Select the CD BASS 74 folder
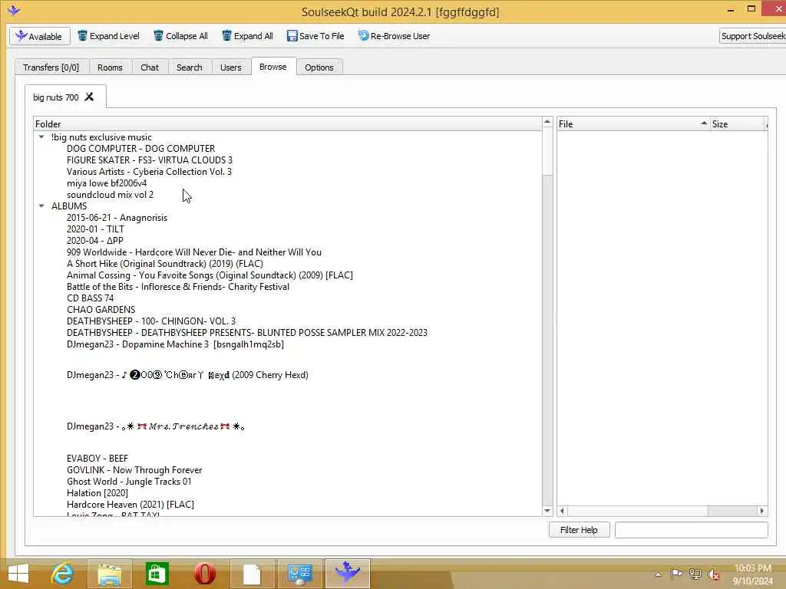The height and width of the screenshot is (589, 786). pos(91,298)
